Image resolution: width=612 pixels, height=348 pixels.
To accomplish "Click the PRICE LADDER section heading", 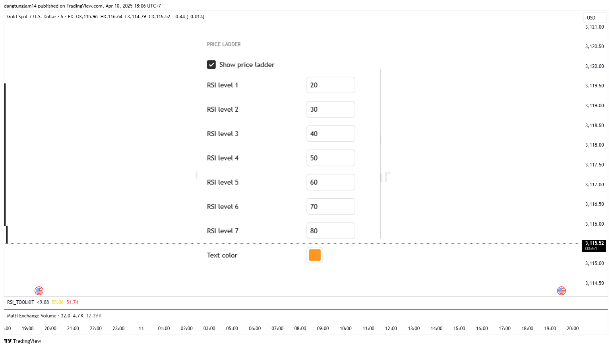I will coord(224,44).
